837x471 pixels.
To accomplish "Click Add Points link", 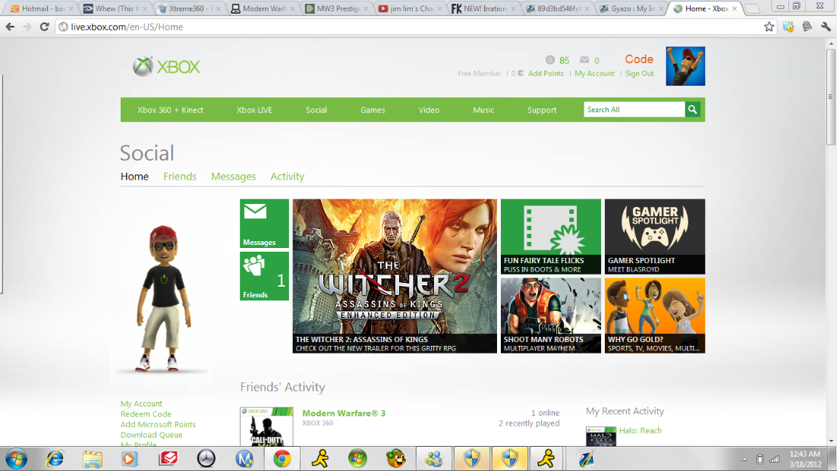I will pos(546,74).
